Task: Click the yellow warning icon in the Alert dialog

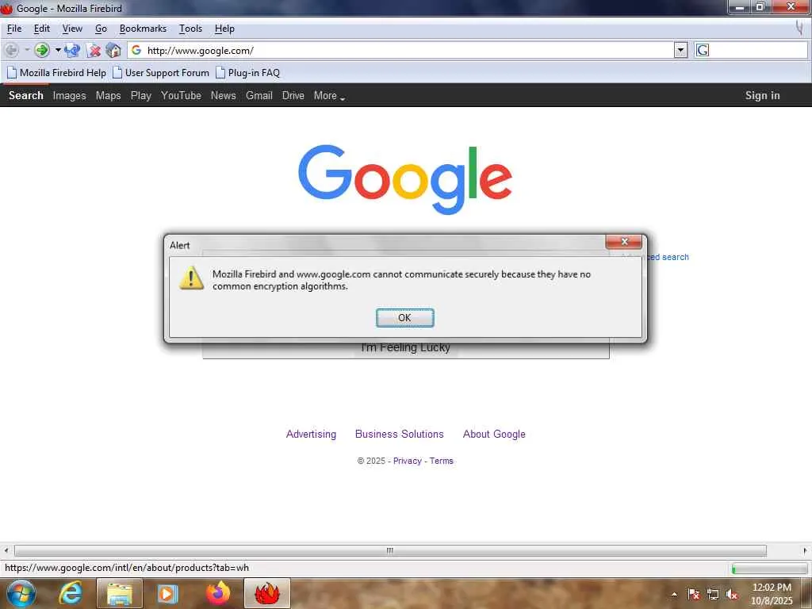Action: tap(191, 278)
